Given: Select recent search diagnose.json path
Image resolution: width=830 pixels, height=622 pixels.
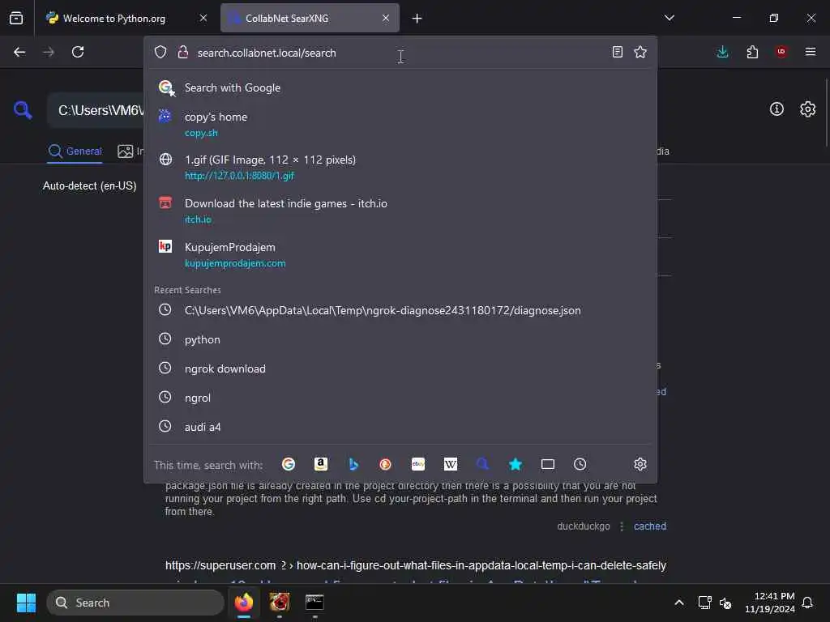Looking at the screenshot, I should pos(400,310).
